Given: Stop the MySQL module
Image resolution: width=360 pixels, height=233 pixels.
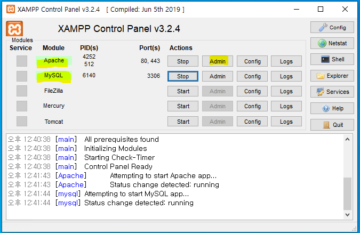Looking at the screenshot, I should [183, 76].
